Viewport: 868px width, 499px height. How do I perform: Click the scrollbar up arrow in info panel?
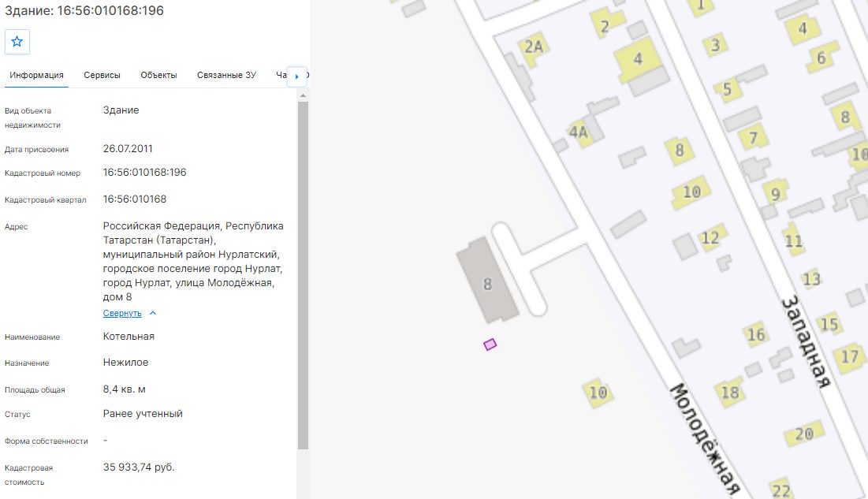(303, 95)
